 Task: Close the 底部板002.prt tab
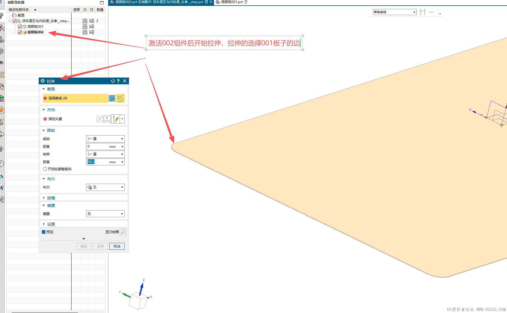click(x=211, y=2)
